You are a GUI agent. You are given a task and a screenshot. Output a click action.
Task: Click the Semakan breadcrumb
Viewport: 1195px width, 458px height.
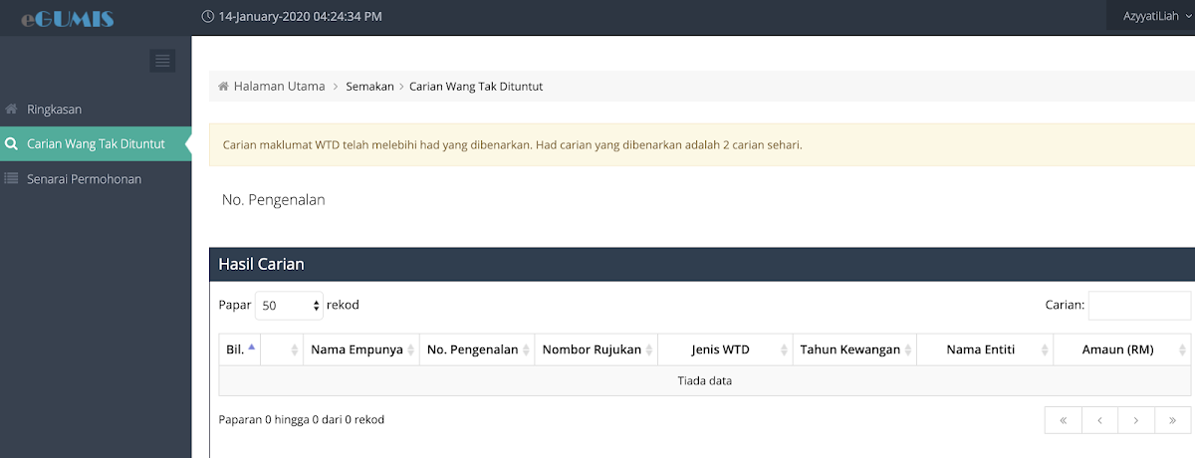[x=369, y=87]
